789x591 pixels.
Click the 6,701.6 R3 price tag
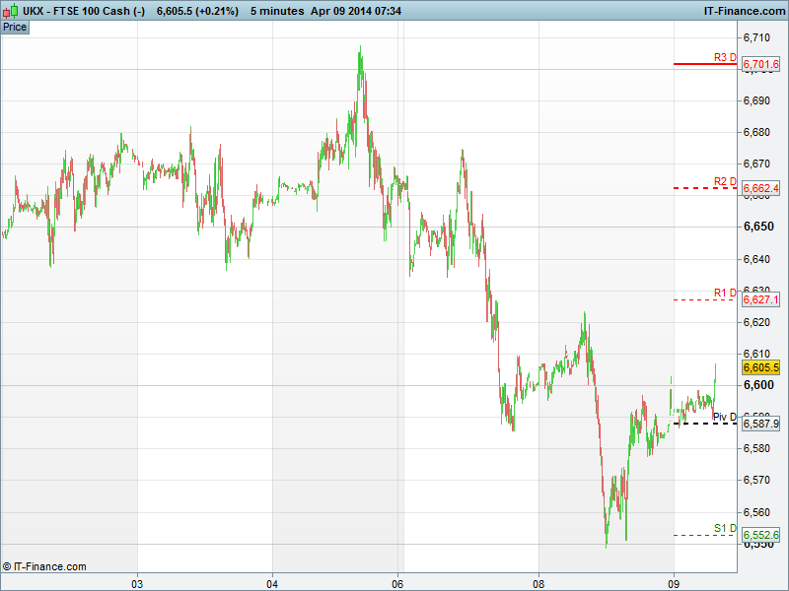tap(760, 65)
